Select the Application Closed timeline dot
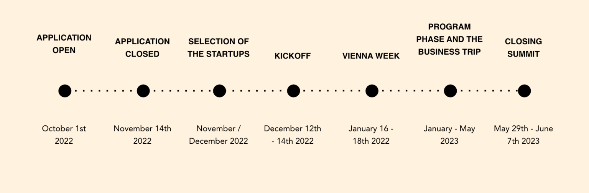589x193 pixels. coord(143,91)
